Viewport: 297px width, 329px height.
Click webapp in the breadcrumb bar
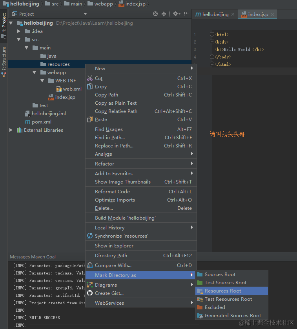[100, 4]
